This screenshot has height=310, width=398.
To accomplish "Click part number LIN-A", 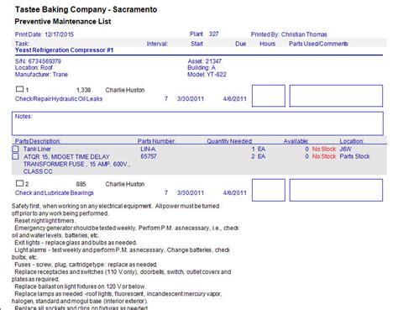I will coord(148,149).
